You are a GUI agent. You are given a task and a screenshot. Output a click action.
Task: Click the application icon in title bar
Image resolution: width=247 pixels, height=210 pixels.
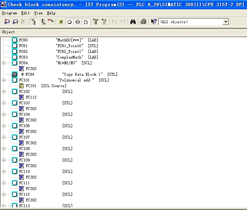coord(3,4)
